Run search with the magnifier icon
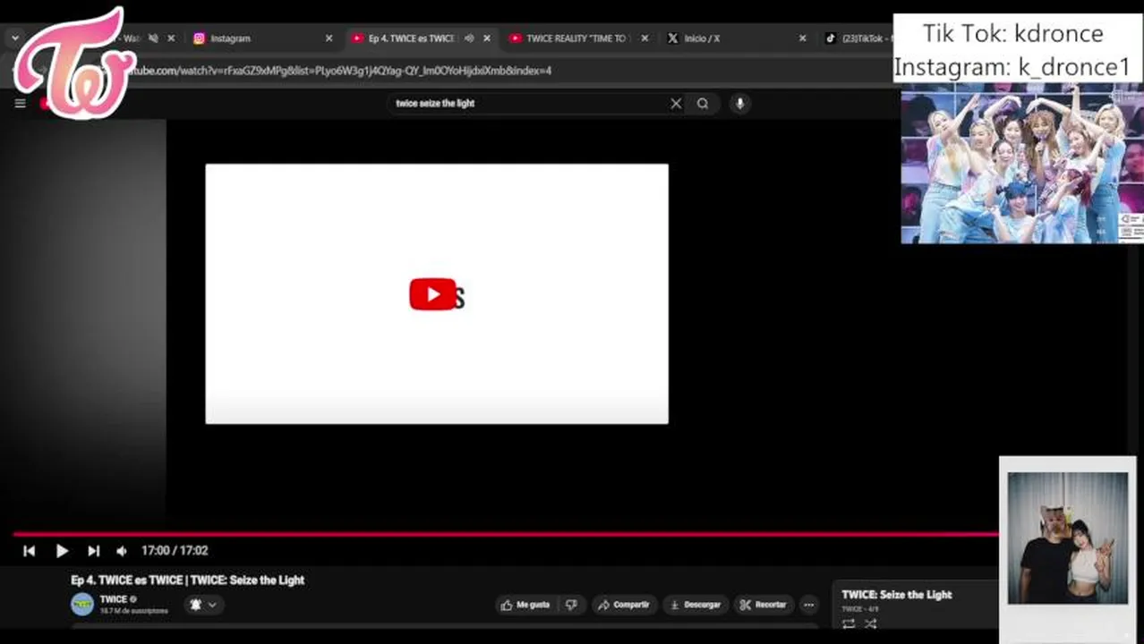This screenshot has width=1144, height=644. click(x=703, y=104)
